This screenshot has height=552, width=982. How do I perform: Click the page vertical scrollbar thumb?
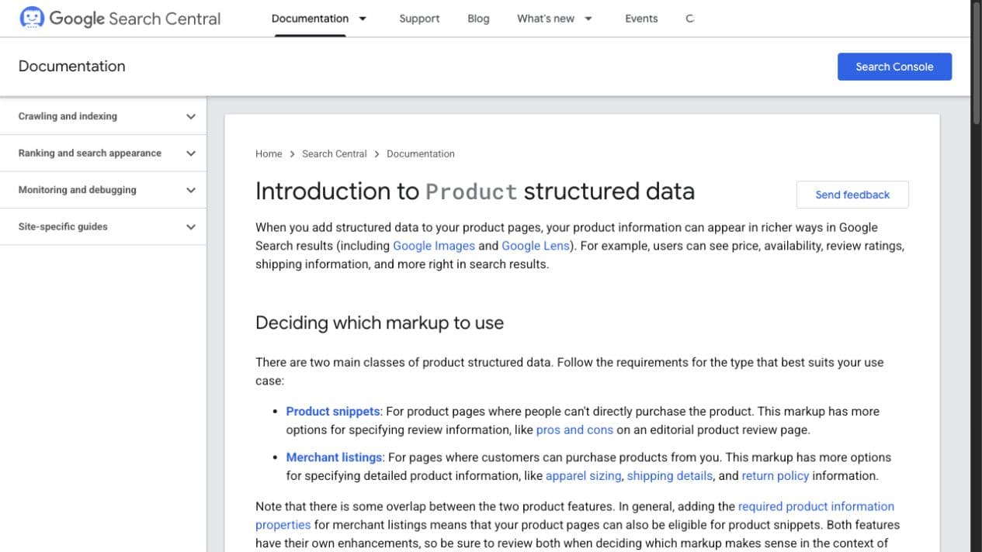tap(977, 62)
